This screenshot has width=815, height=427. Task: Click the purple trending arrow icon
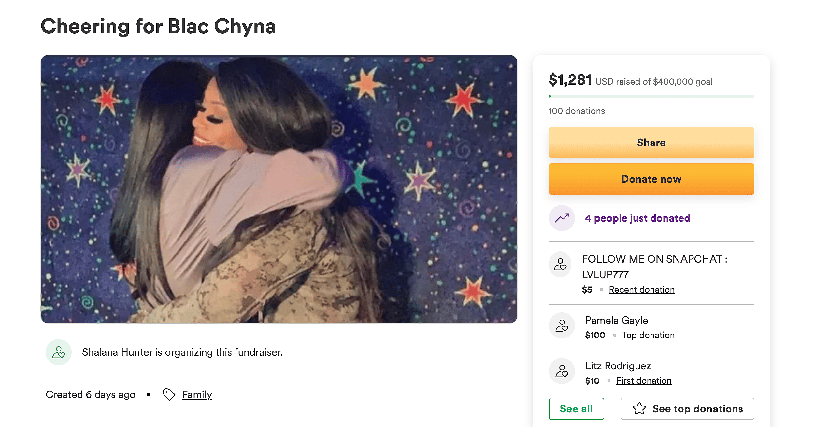pyautogui.click(x=561, y=218)
